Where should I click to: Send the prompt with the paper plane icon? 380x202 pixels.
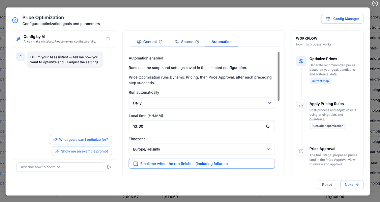[109, 167]
